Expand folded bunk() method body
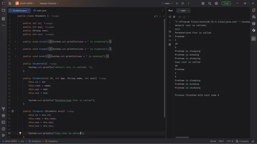 click(x=15, y=56)
